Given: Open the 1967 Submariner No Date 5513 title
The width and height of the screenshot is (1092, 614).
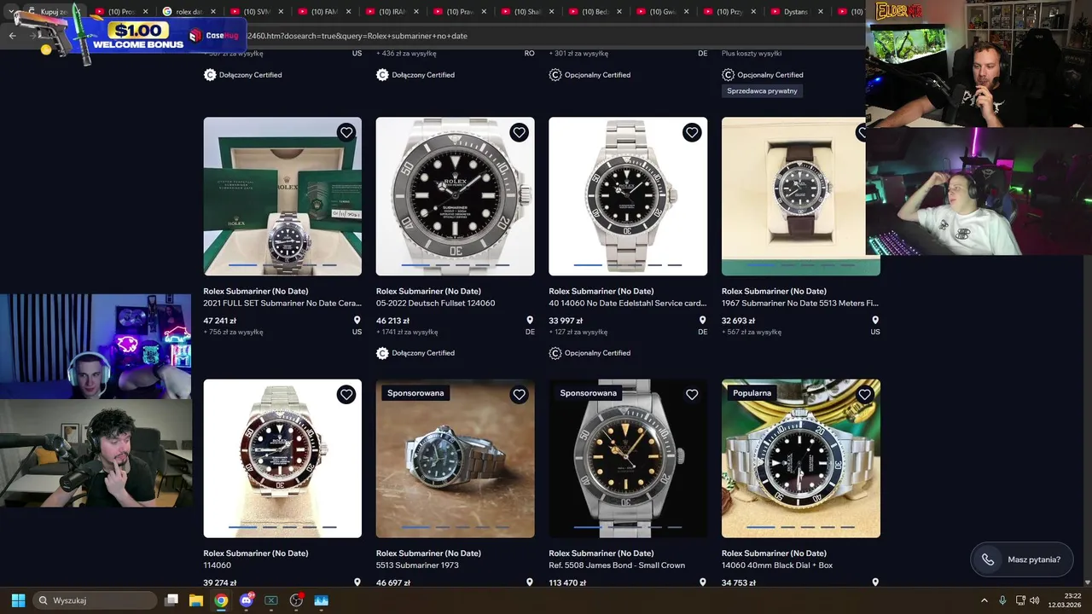Looking at the screenshot, I should pyautogui.click(x=800, y=304).
